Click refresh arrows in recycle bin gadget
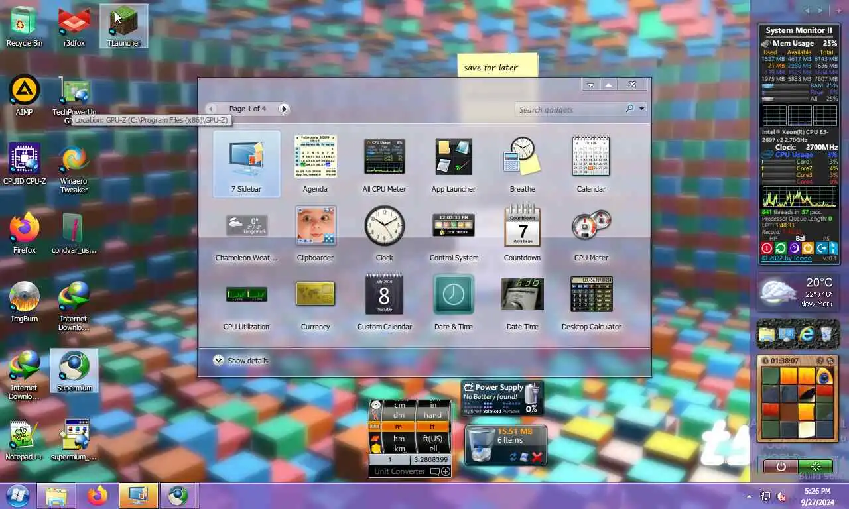The height and width of the screenshot is (509, 849). pyautogui.click(x=513, y=457)
